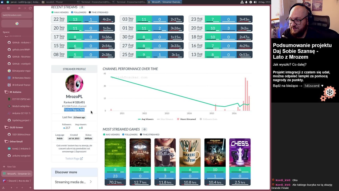Toggle the browser sidebar layout icon
339x191 pixels.
[x=8, y=8]
